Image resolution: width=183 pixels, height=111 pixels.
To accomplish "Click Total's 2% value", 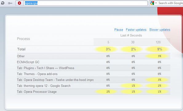I will pos(133,49).
